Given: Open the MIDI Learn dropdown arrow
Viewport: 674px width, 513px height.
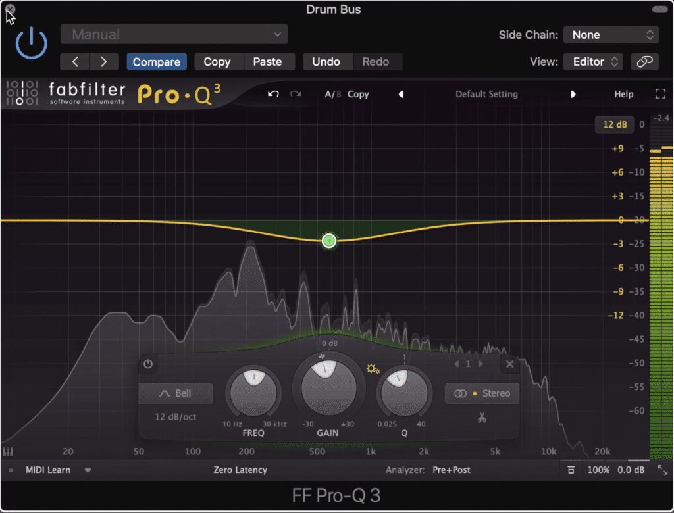Looking at the screenshot, I should coord(88,470).
